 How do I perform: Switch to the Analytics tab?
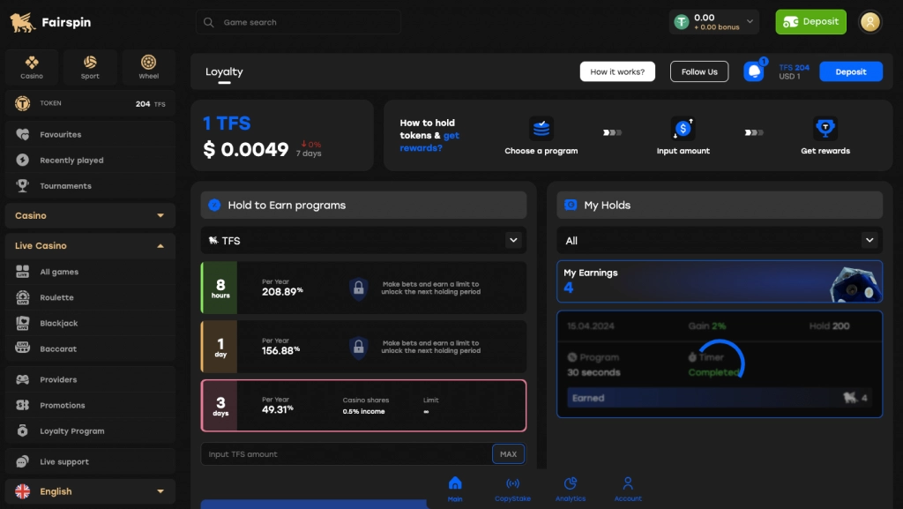571,489
